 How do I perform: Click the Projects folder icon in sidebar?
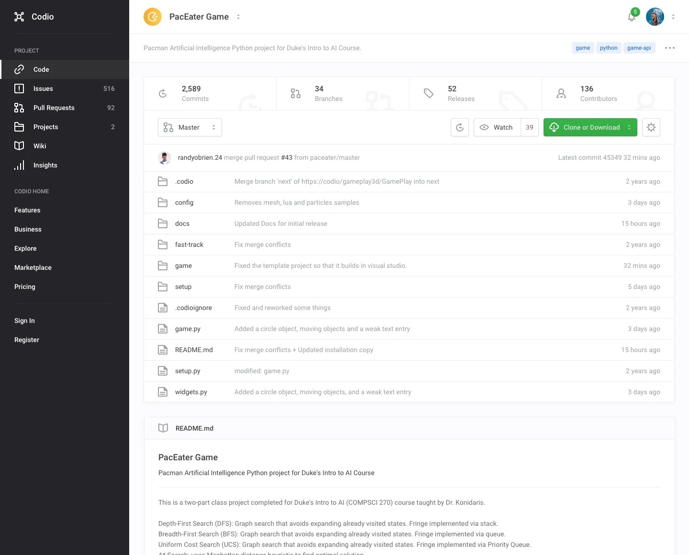pos(19,127)
